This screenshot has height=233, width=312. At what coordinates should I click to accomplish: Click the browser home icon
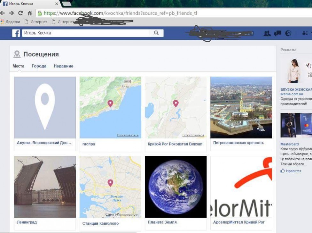[x=30, y=13]
